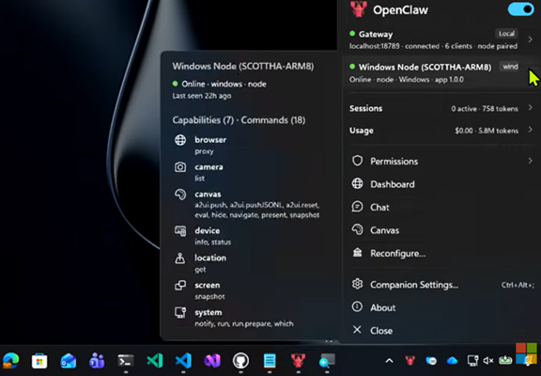
Task: Click the Local badge on Gateway row
Action: click(x=506, y=34)
